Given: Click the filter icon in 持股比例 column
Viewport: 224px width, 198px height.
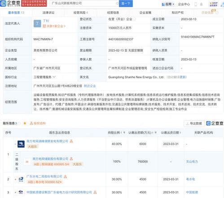Looking at the screenshot, I should 124,133.
